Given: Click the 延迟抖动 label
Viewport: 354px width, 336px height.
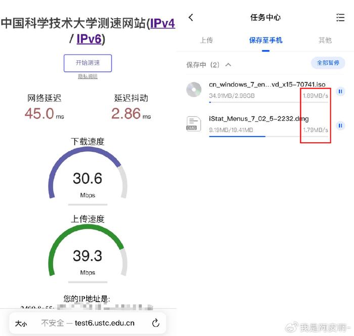Looking at the screenshot, I should tap(131, 98).
